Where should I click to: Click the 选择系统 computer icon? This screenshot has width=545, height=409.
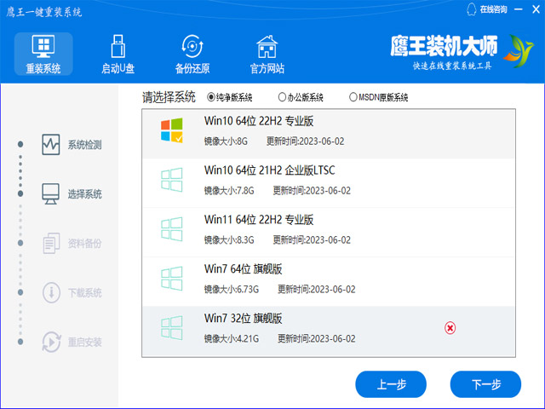pyautogui.click(x=51, y=193)
